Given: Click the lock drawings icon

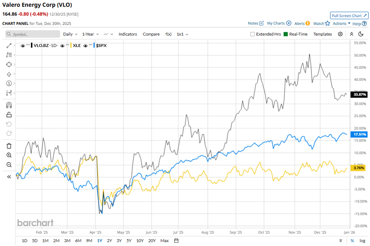Looking at the screenshot, I should coord(9,115).
